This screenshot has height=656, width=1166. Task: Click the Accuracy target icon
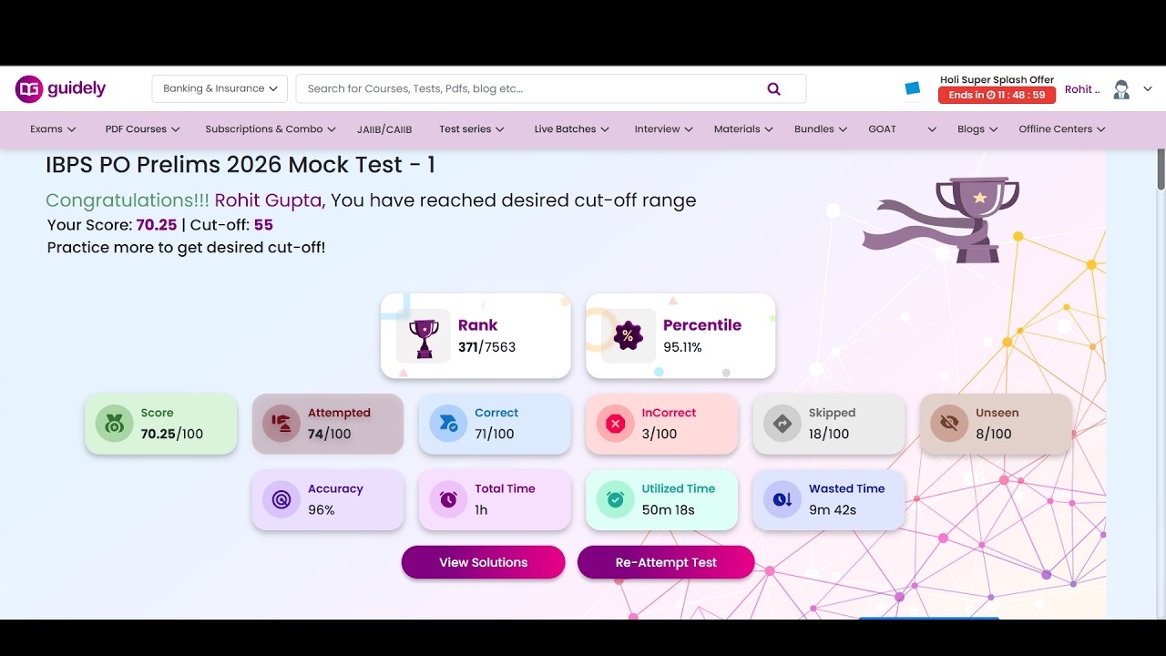point(281,499)
